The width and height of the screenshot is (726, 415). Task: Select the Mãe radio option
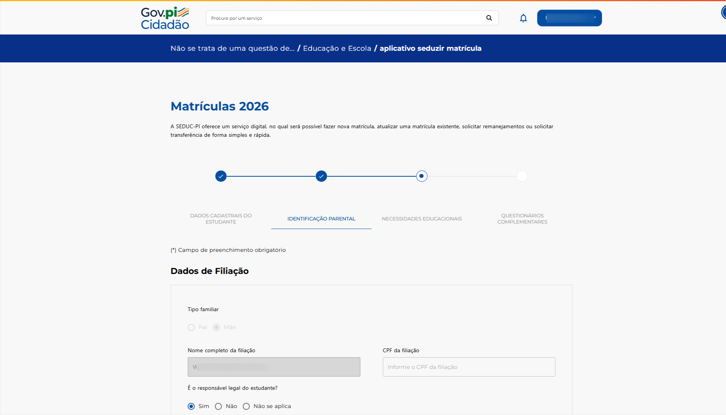[x=216, y=327]
